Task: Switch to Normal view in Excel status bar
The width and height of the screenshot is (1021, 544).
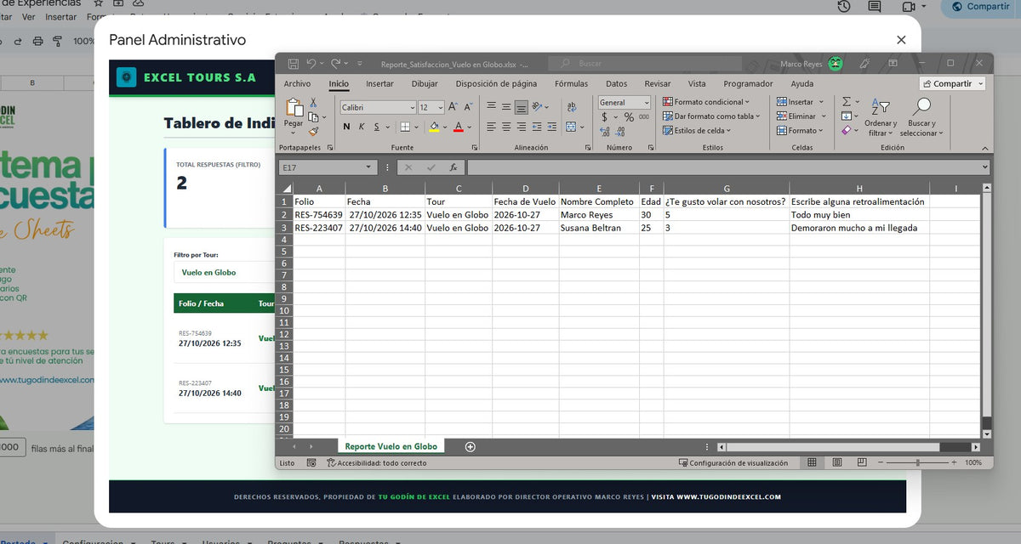Action: (812, 462)
